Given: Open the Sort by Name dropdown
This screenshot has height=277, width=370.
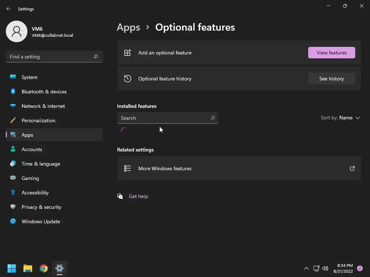Looking at the screenshot, I should tap(340, 118).
